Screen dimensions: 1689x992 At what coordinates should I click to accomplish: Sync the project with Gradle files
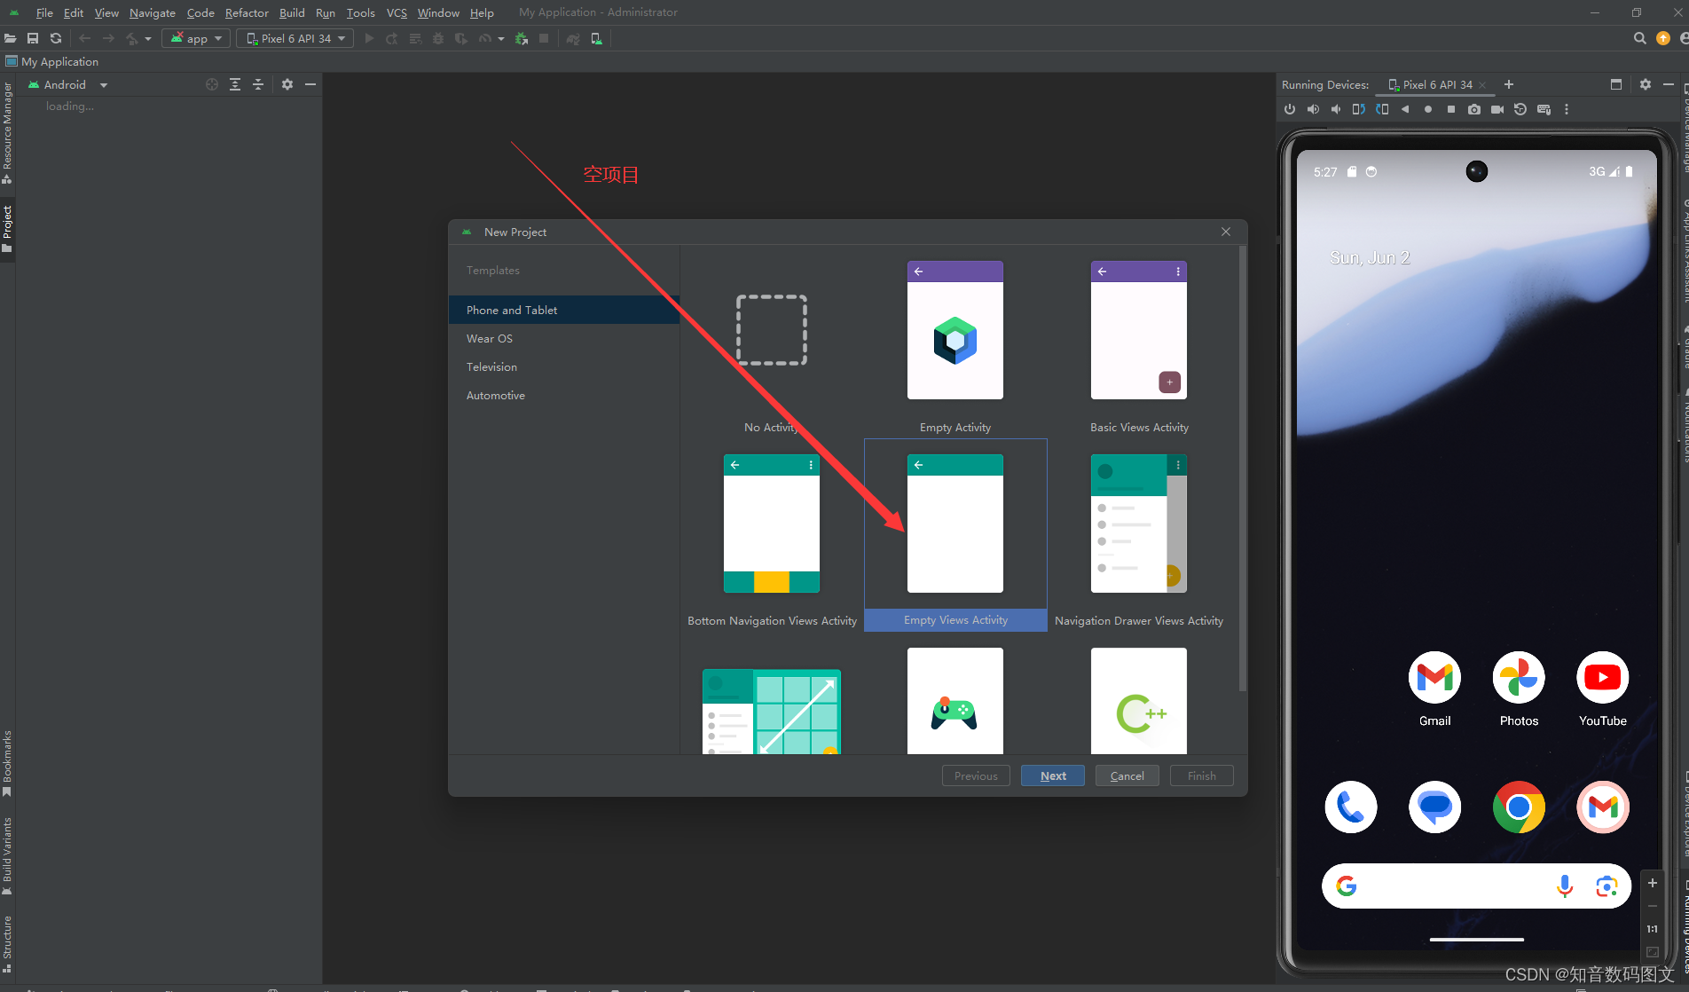click(55, 38)
